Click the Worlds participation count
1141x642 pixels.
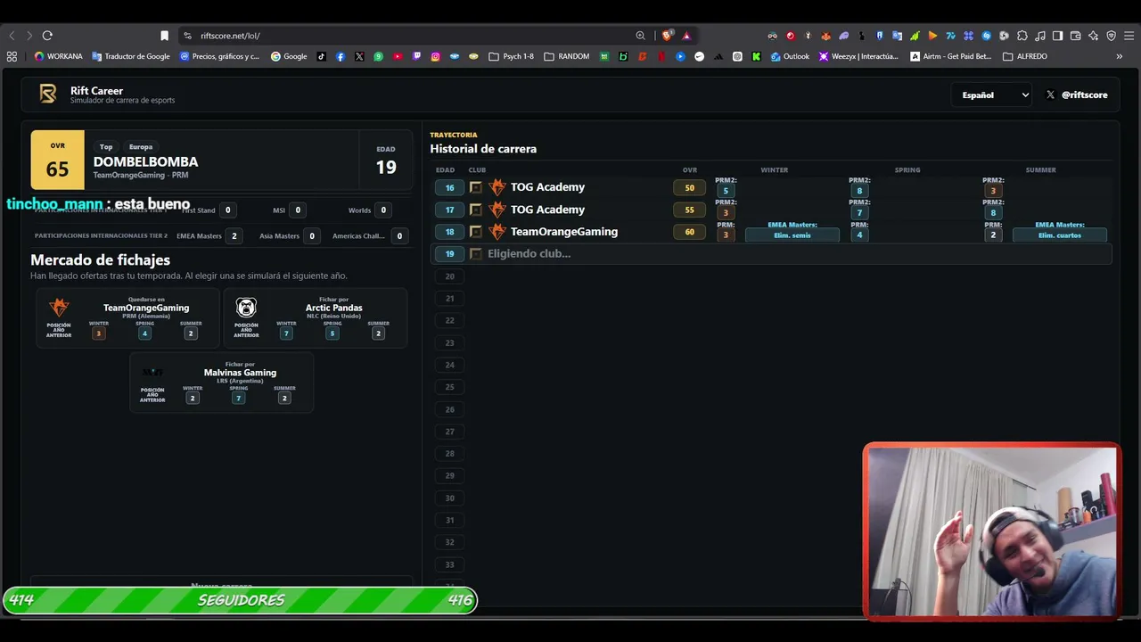click(x=383, y=210)
